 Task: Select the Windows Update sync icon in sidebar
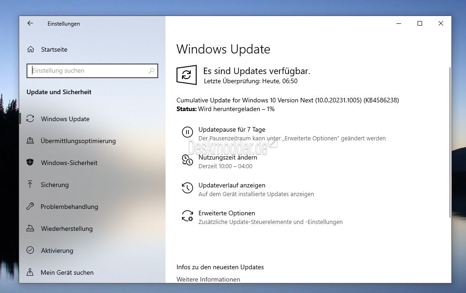[30, 118]
